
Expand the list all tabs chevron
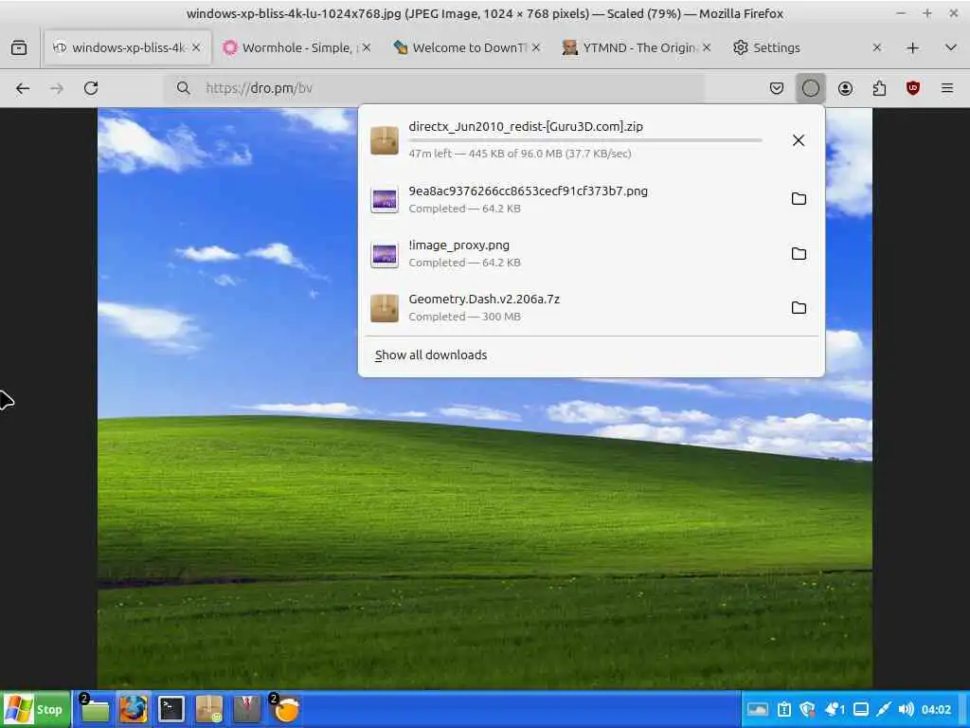point(951,47)
